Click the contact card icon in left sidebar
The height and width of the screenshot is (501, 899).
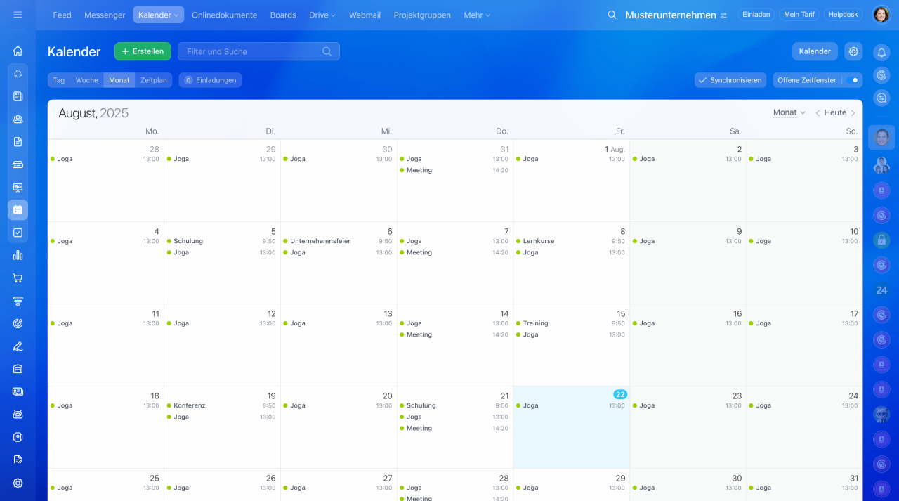tap(18, 391)
